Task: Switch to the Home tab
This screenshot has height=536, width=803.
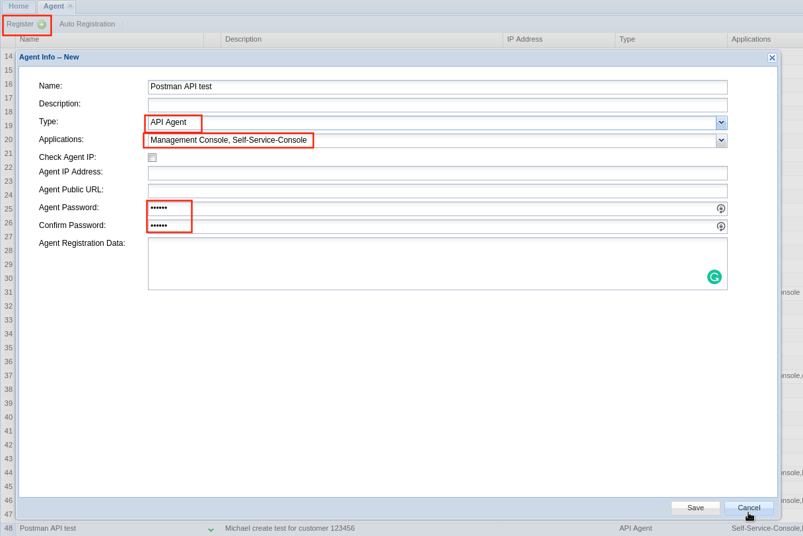Action: click(x=18, y=7)
